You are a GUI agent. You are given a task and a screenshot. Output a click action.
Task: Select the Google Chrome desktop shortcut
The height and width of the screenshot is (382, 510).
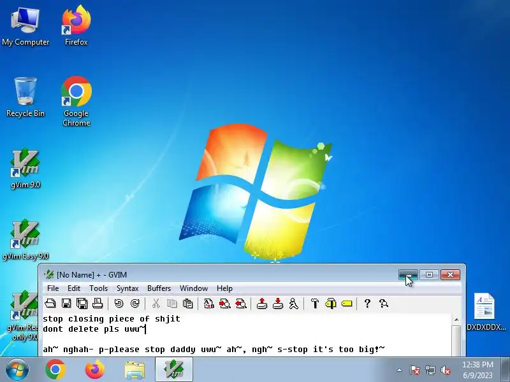pyautogui.click(x=76, y=101)
